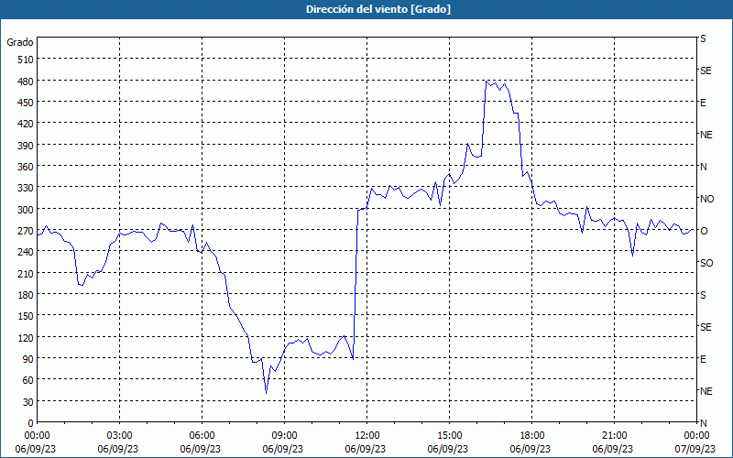Click the 06/09/23 date under 12:00
This screenshot has height=458, width=733.
coord(365,449)
